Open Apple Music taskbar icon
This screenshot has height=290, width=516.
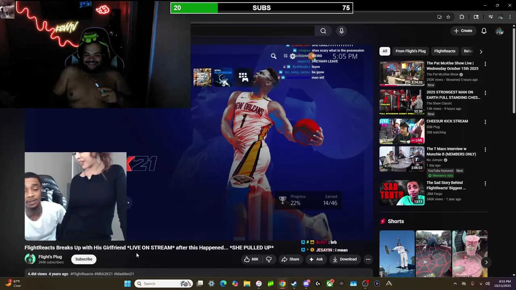(x=259, y=284)
